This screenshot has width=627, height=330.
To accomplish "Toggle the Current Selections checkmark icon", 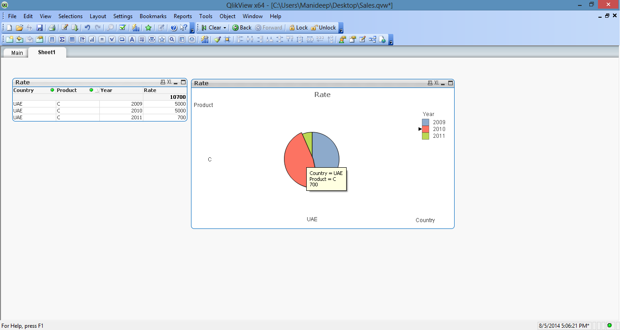I will [122, 28].
